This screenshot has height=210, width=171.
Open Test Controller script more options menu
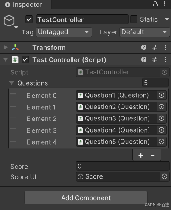point(165,59)
